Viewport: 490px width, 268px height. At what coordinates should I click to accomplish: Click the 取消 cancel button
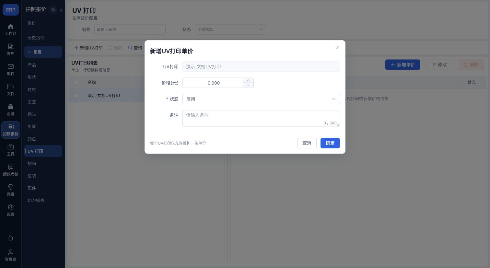(x=307, y=143)
